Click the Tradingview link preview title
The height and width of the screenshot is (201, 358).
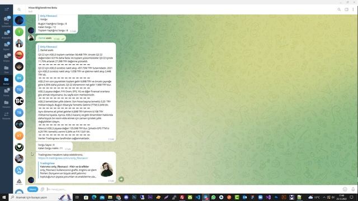(x=47, y=163)
